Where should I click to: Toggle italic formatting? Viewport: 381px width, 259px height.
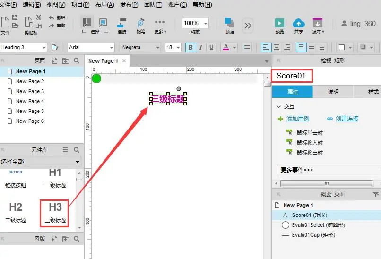[x=201, y=47]
